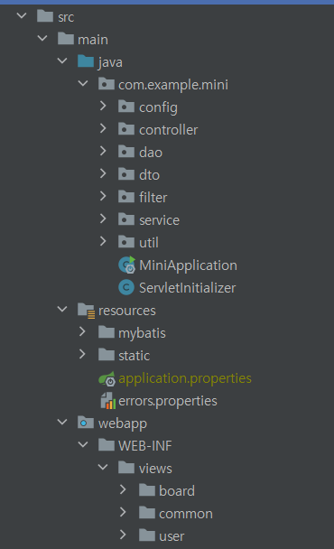Expand the mybatis folder
334x549 pixels.
[82, 331]
